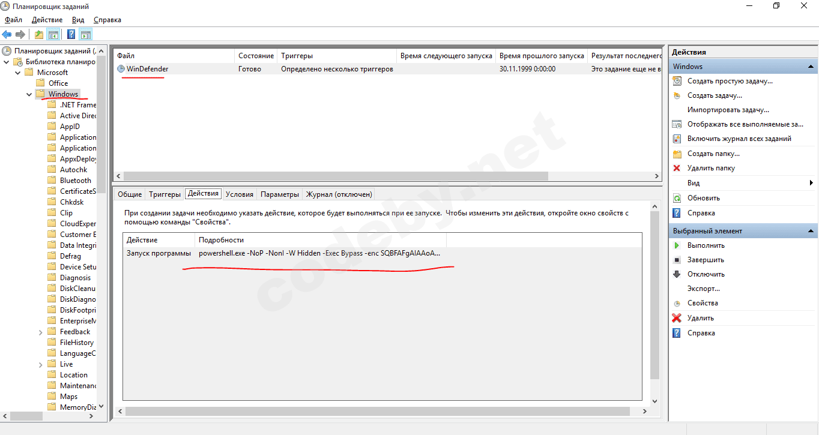Click the powershell.exe action details cell

(319, 253)
